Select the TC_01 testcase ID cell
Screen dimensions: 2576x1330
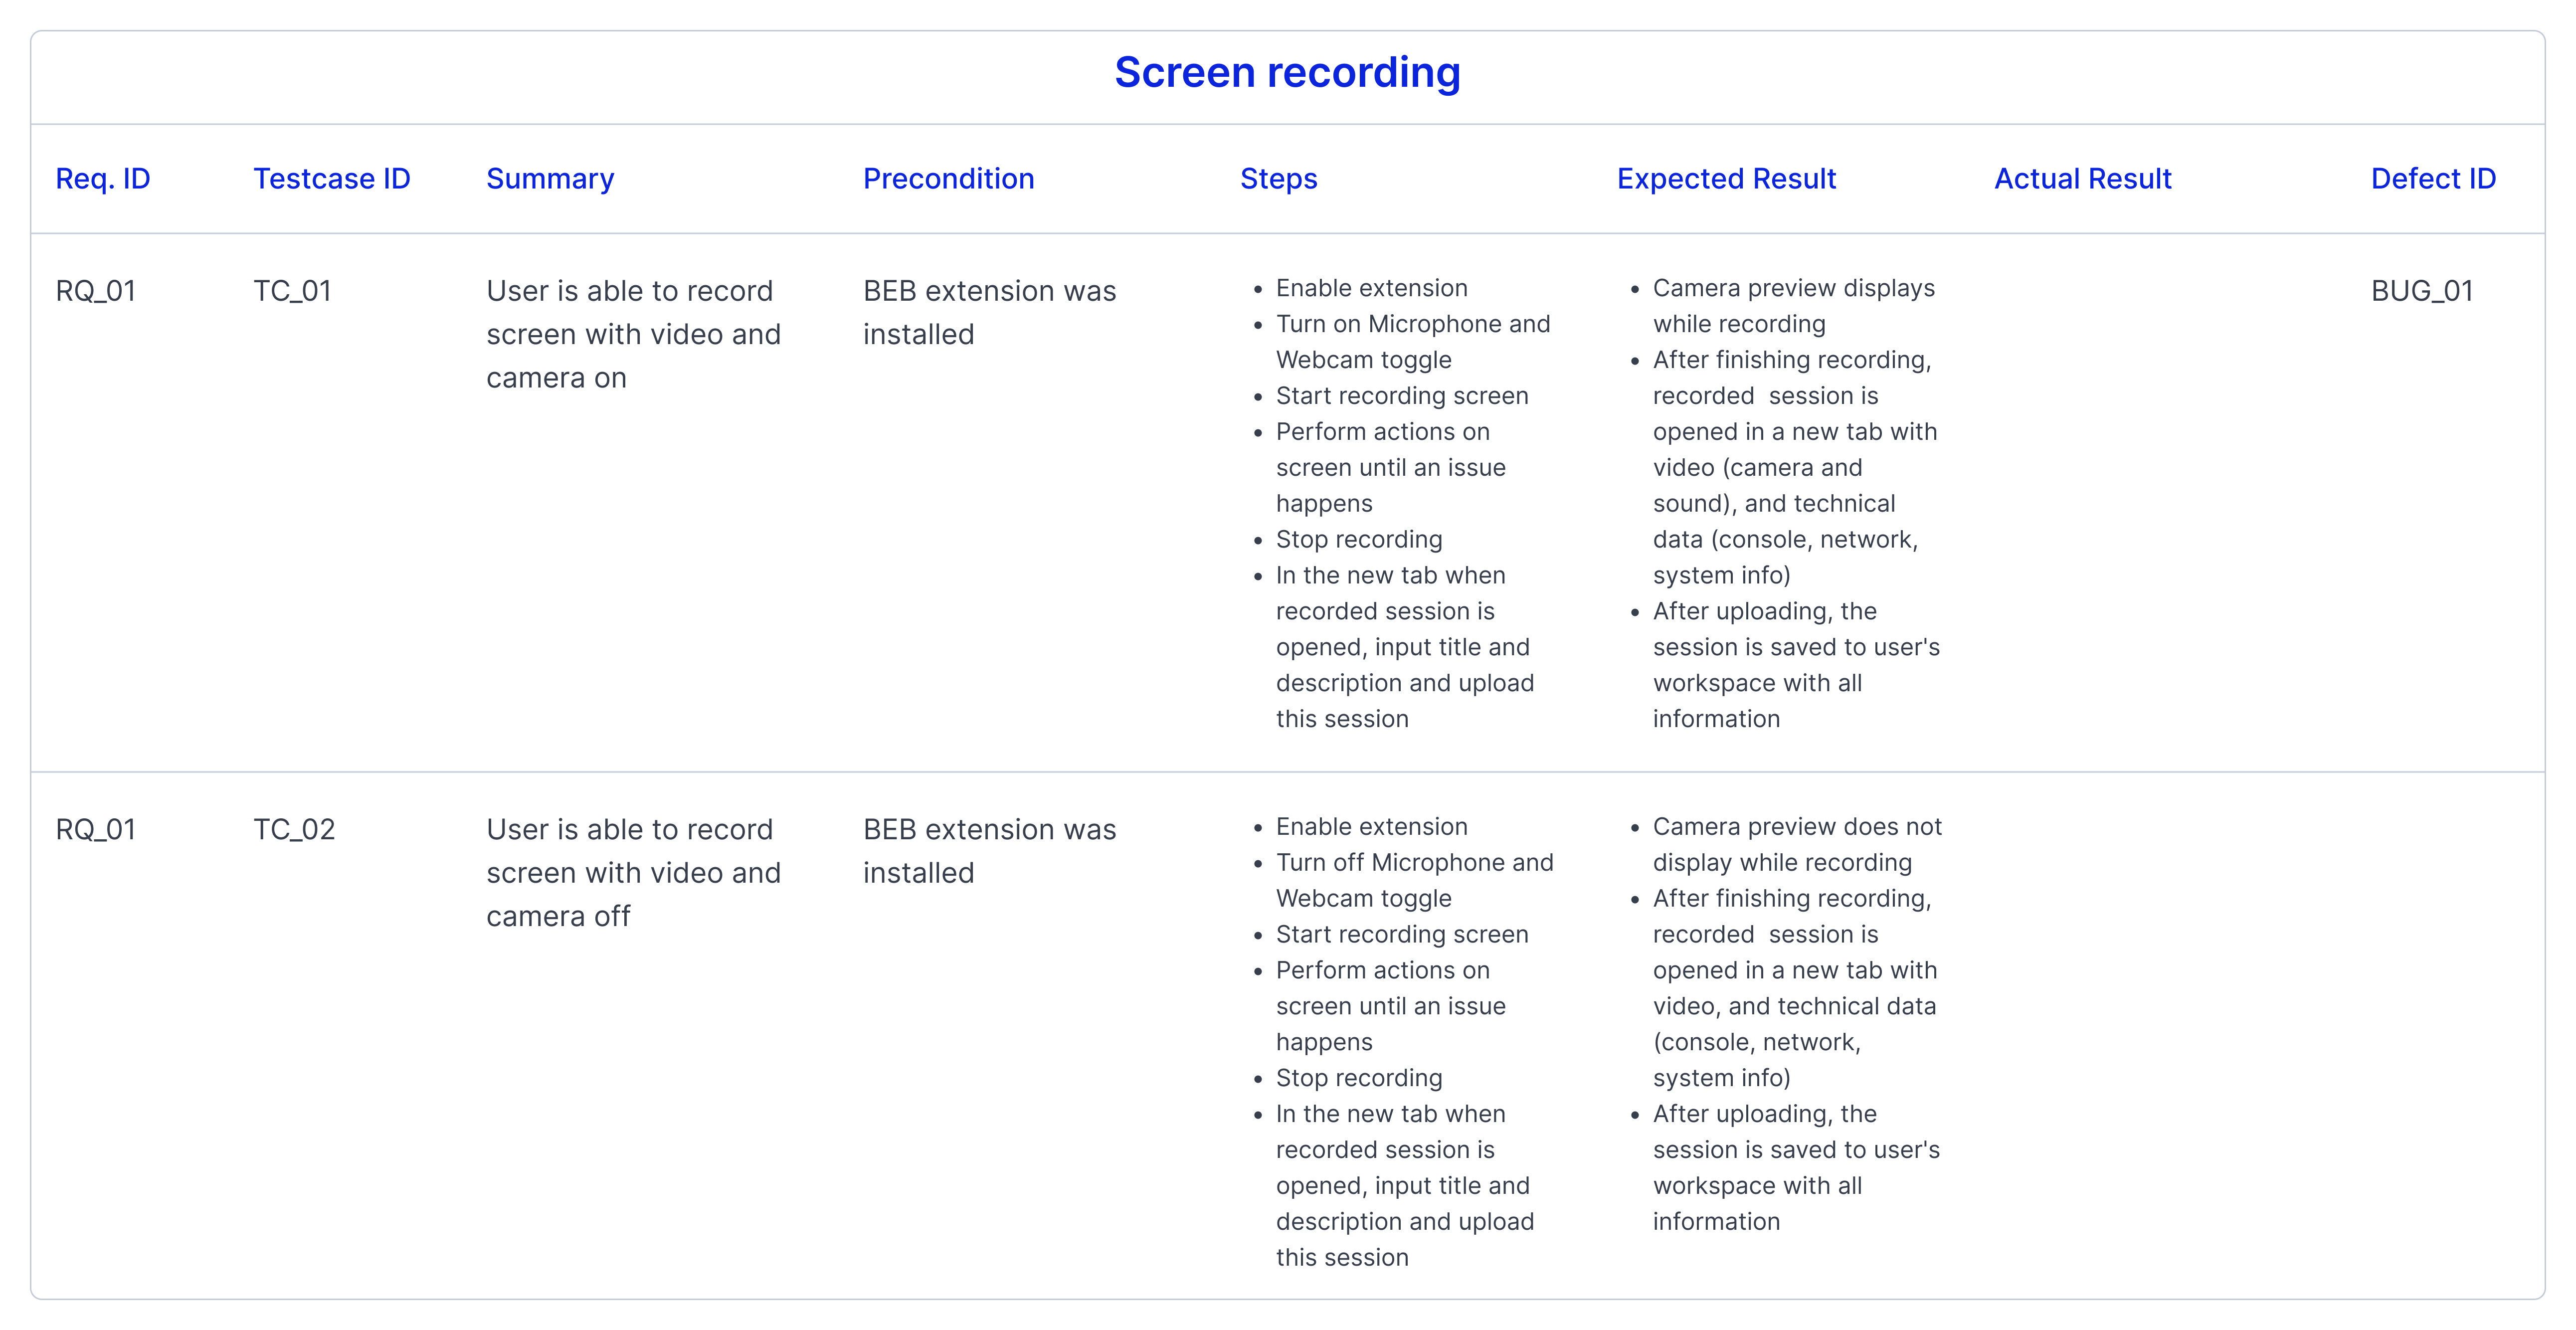292,291
